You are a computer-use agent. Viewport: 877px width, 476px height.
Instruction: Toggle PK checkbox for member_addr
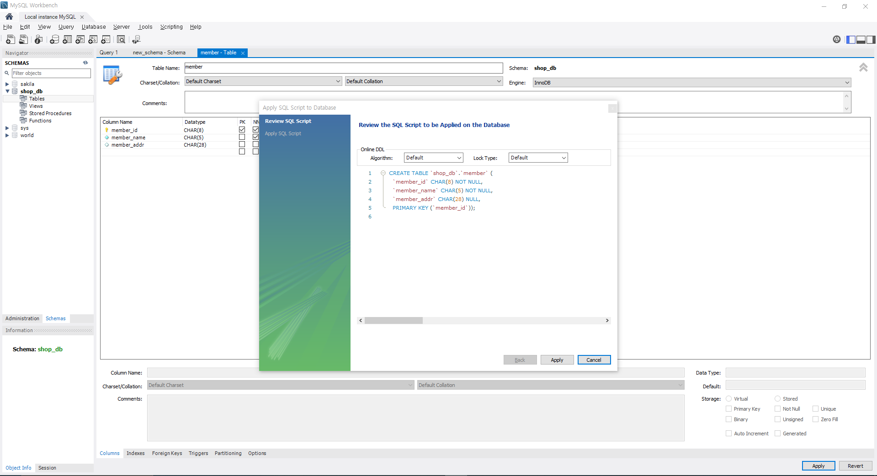point(242,144)
